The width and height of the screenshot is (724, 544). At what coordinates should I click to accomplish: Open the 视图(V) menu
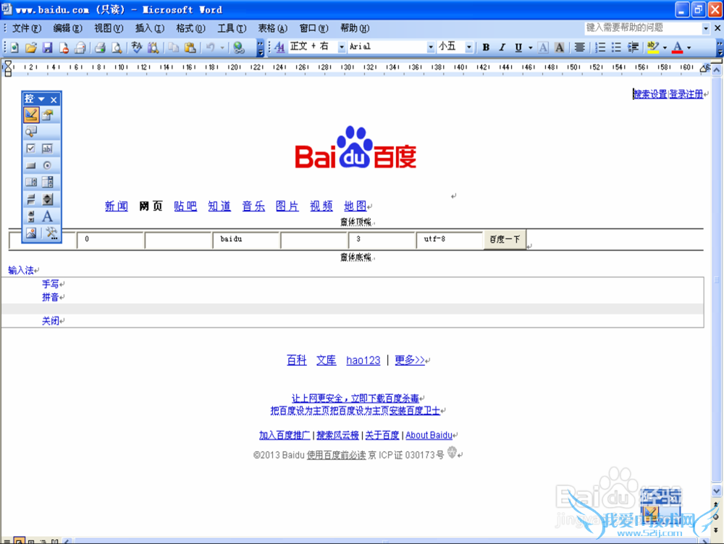pyautogui.click(x=109, y=28)
